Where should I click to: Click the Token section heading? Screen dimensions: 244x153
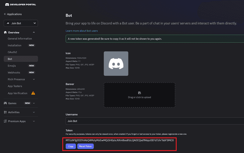(69, 130)
